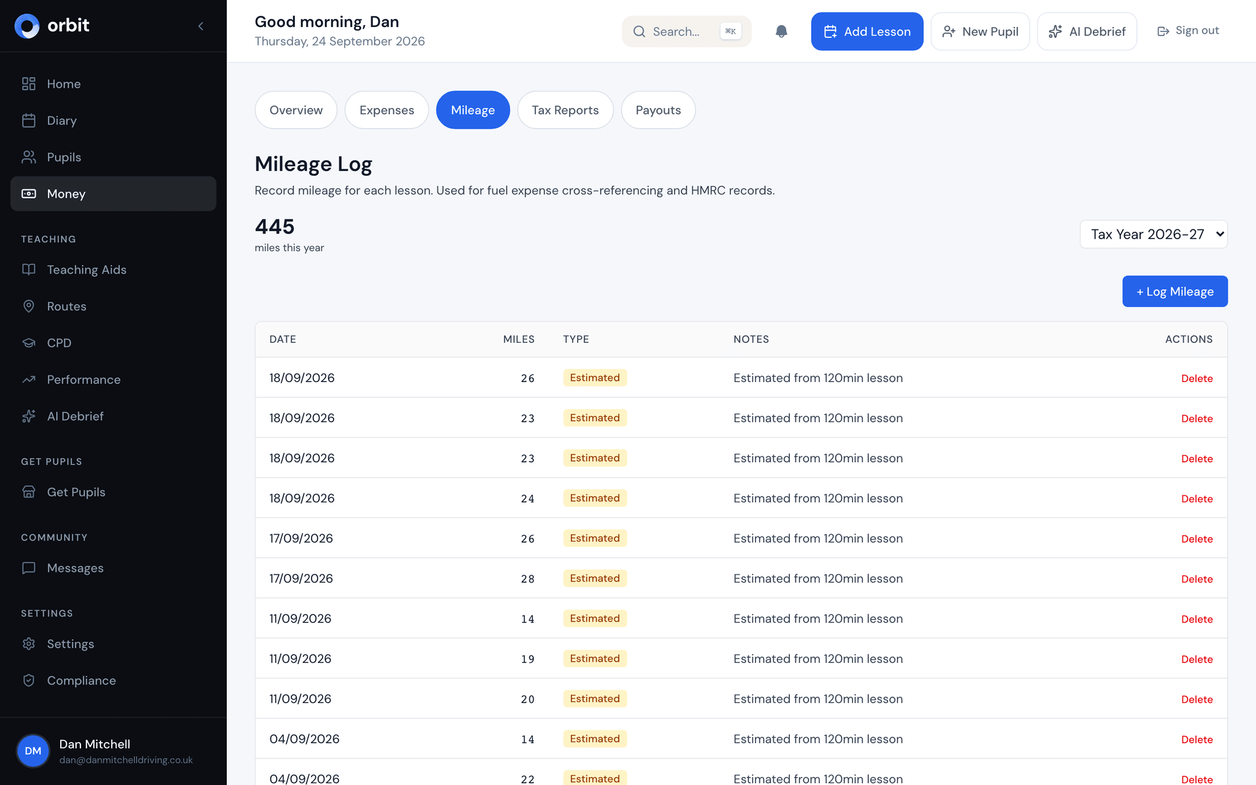Viewport: 1256px width, 785px height.
Task: Open AI Debrief from the top bar
Action: [1087, 31]
